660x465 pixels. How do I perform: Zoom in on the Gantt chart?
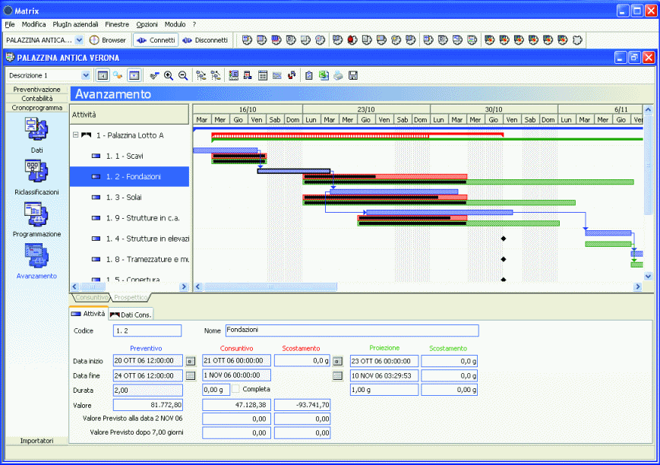[169, 75]
